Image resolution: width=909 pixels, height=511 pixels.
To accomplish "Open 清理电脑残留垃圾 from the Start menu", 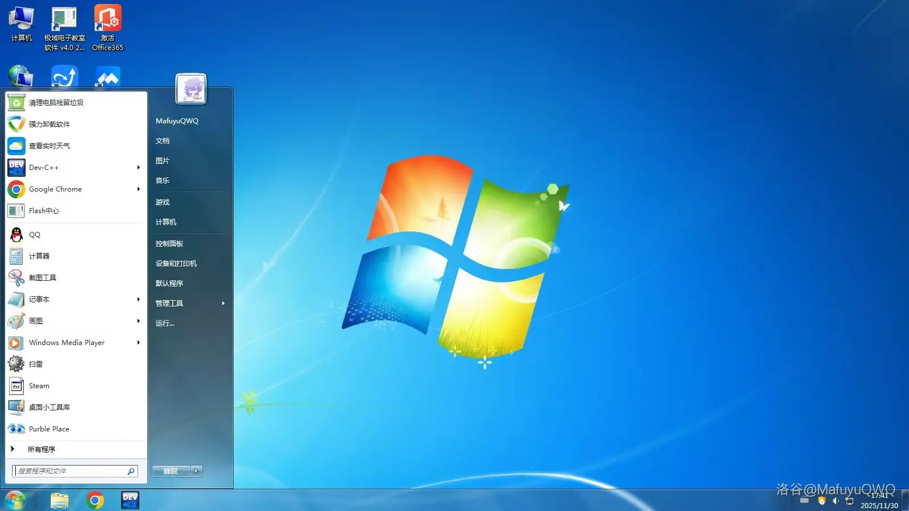I will 76,103.
